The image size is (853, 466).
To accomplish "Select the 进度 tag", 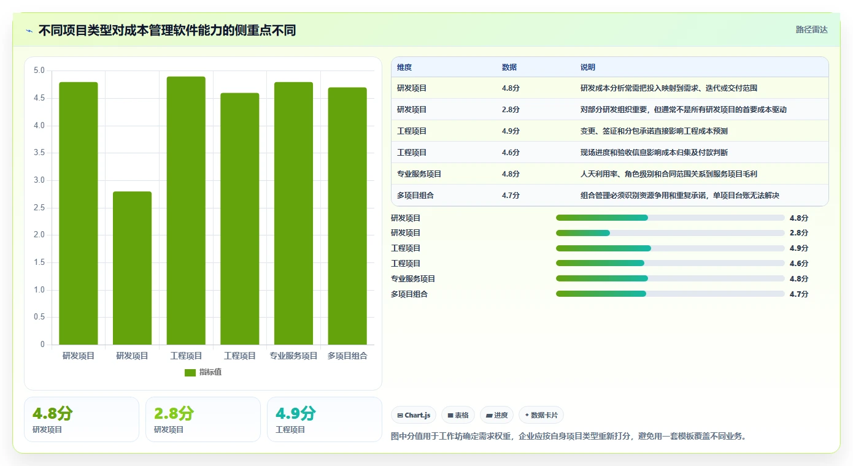I will [x=496, y=415].
